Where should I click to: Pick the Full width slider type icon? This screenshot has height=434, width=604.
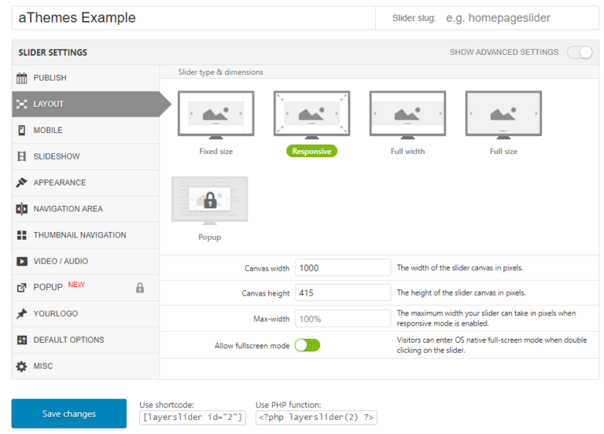(x=407, y=115)
